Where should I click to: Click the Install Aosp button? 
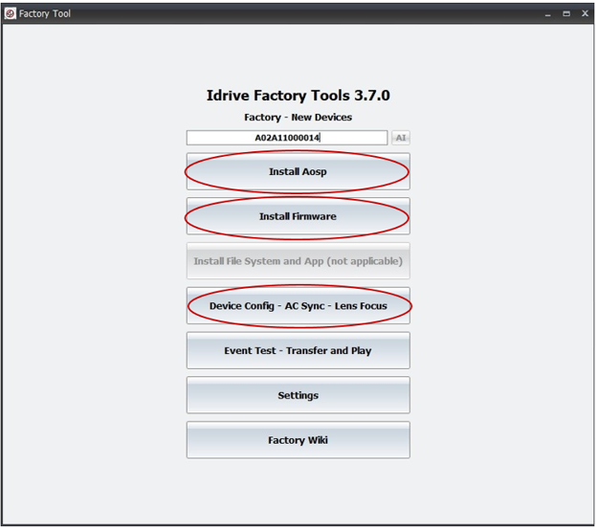click(x=299, y=171)
